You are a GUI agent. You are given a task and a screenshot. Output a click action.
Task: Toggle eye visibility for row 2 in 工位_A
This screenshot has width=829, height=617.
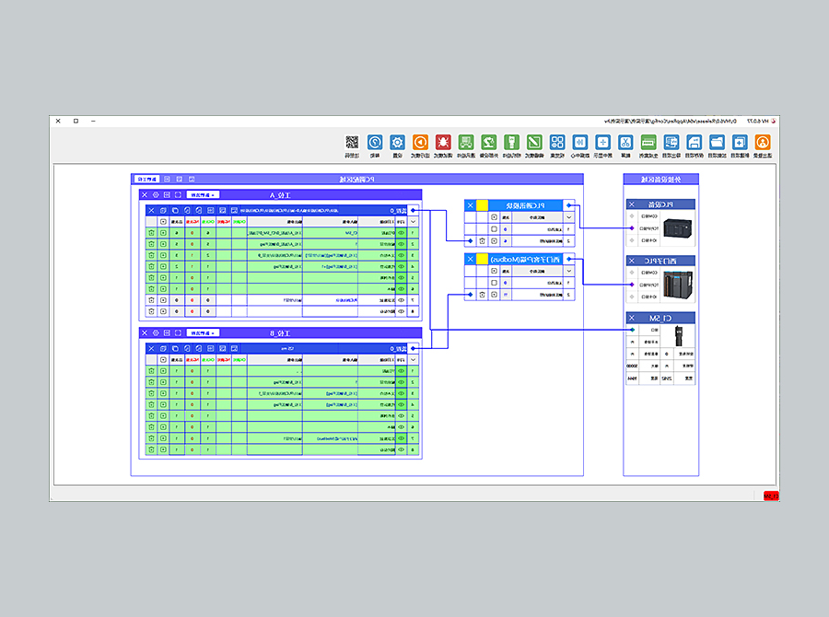[x=402, y=244]
